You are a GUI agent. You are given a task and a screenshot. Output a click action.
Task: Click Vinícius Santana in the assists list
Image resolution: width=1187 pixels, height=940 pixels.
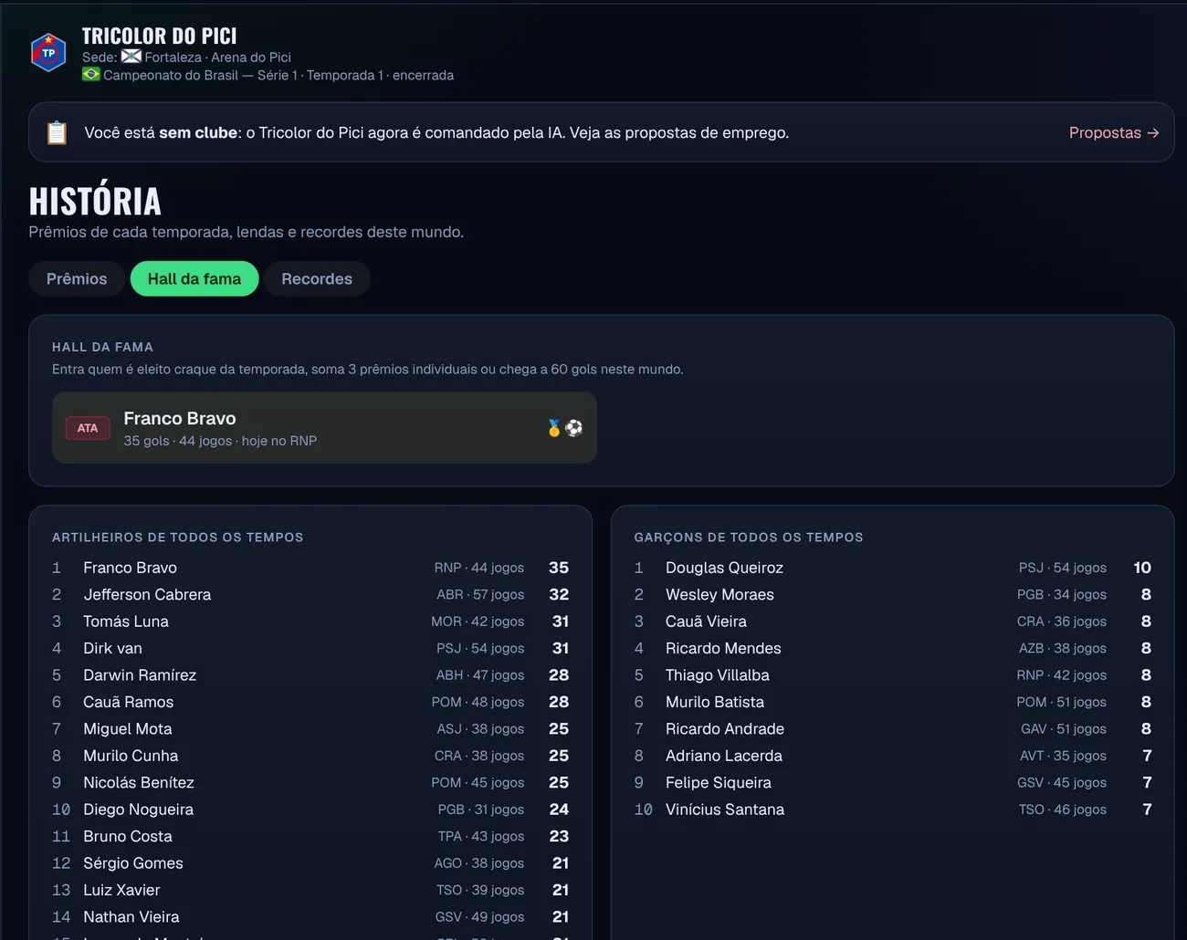tap(893, 809)
